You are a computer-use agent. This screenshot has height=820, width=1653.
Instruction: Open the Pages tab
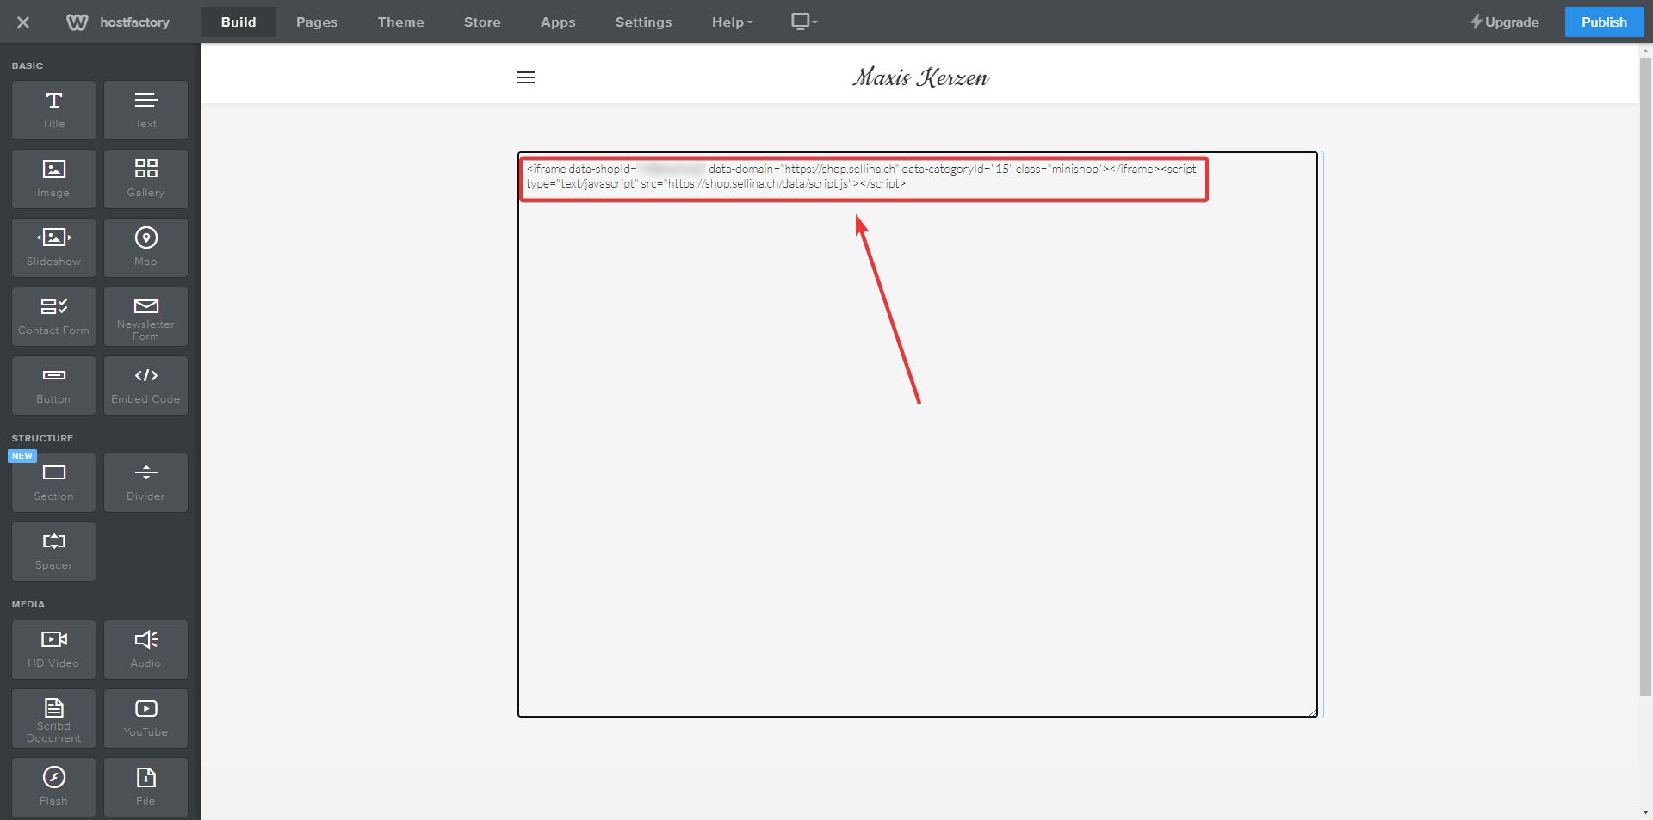pyautogui.click(x=317, y=22)
